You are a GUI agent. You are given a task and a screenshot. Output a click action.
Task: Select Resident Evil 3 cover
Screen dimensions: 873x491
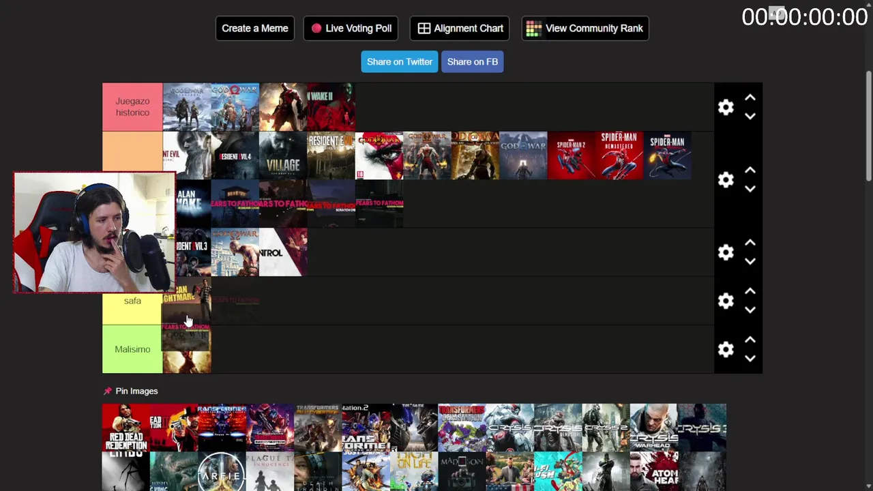[x=194, y=252]
